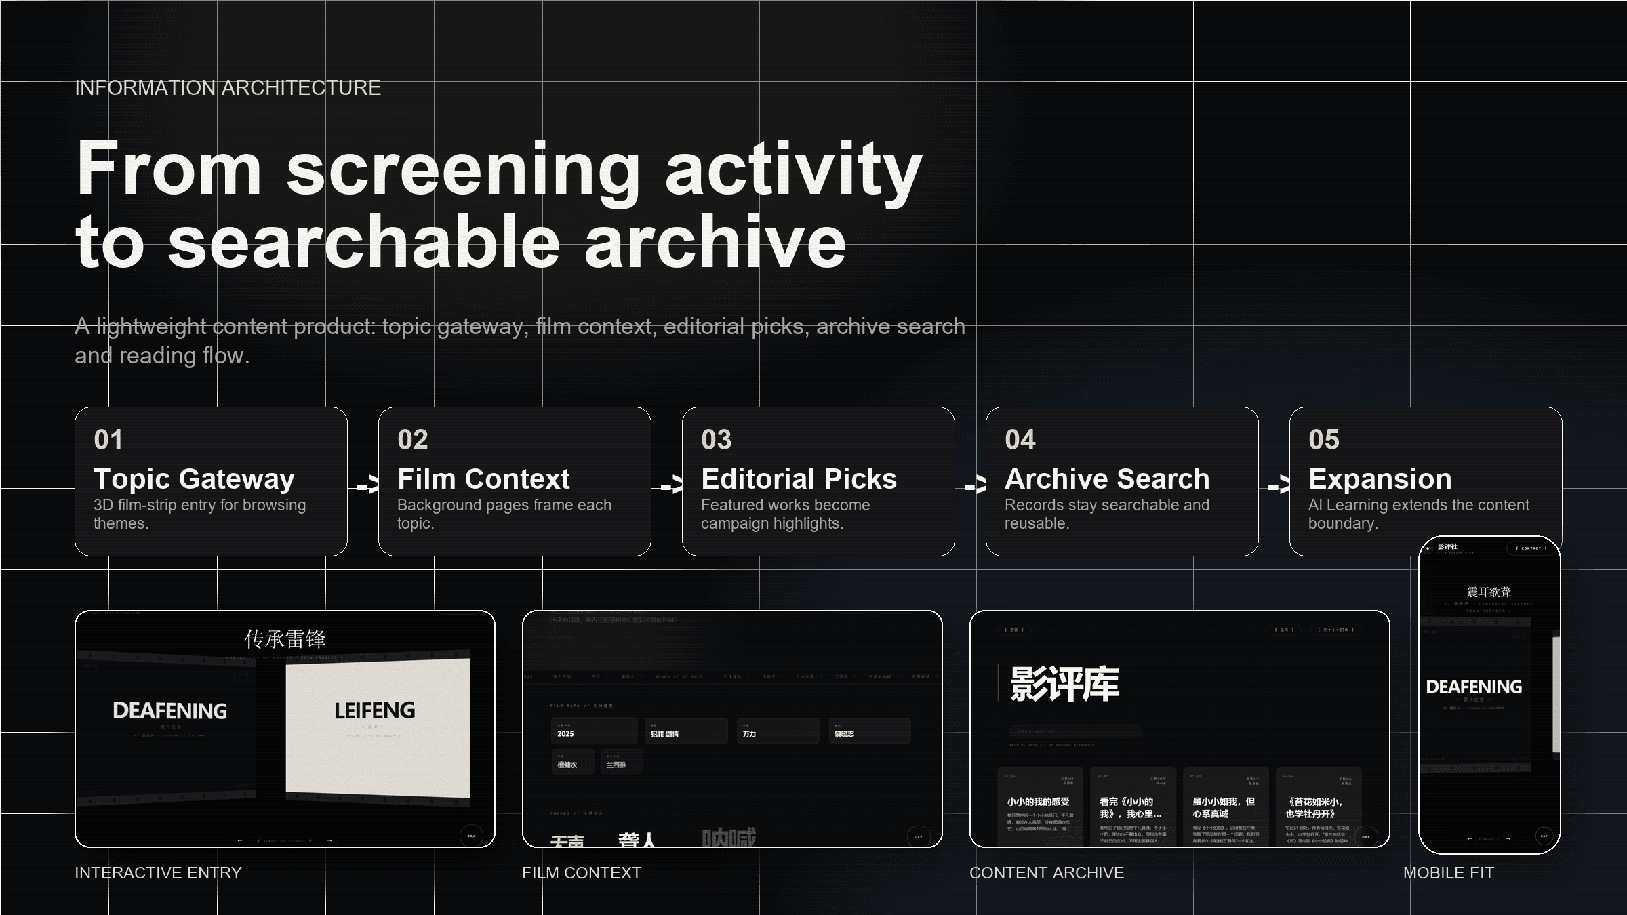Click the FILM DATA section label
The width and height of the screenshot is (1627, 915).
pos(581,706)
